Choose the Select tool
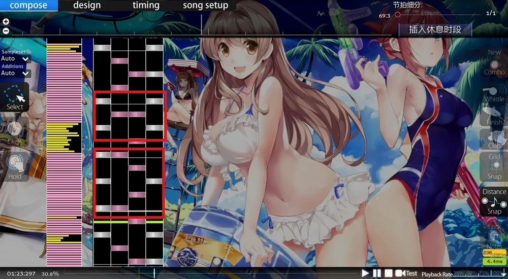The image size is (508, 279). 15,97
